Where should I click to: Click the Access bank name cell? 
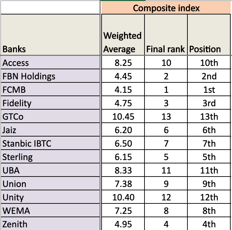tap(50, 63)
